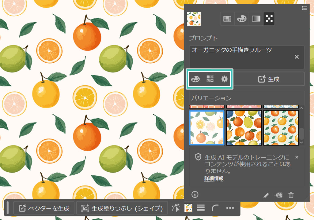The image size is (314, 220).
Task: Open the panel flyout menu
Action: [x=304, y=8]
